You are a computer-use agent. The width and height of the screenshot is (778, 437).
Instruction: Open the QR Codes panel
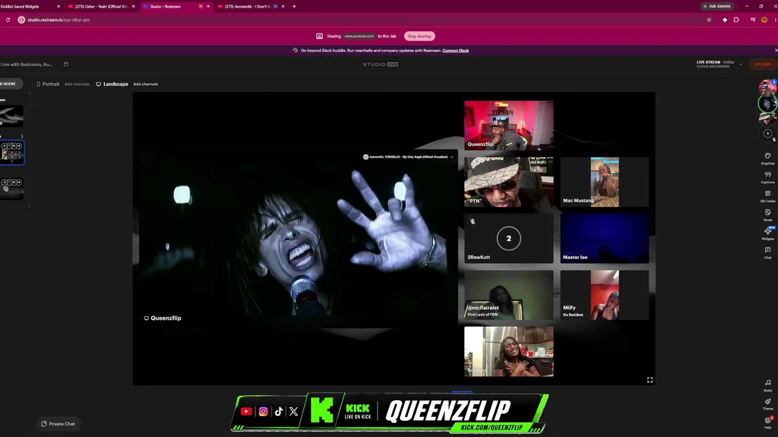pos(768,196)
